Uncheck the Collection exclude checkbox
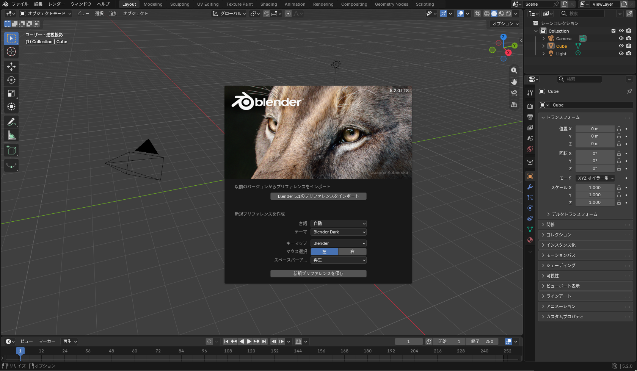This screenshot has height=371, width=637. [613, 31]
